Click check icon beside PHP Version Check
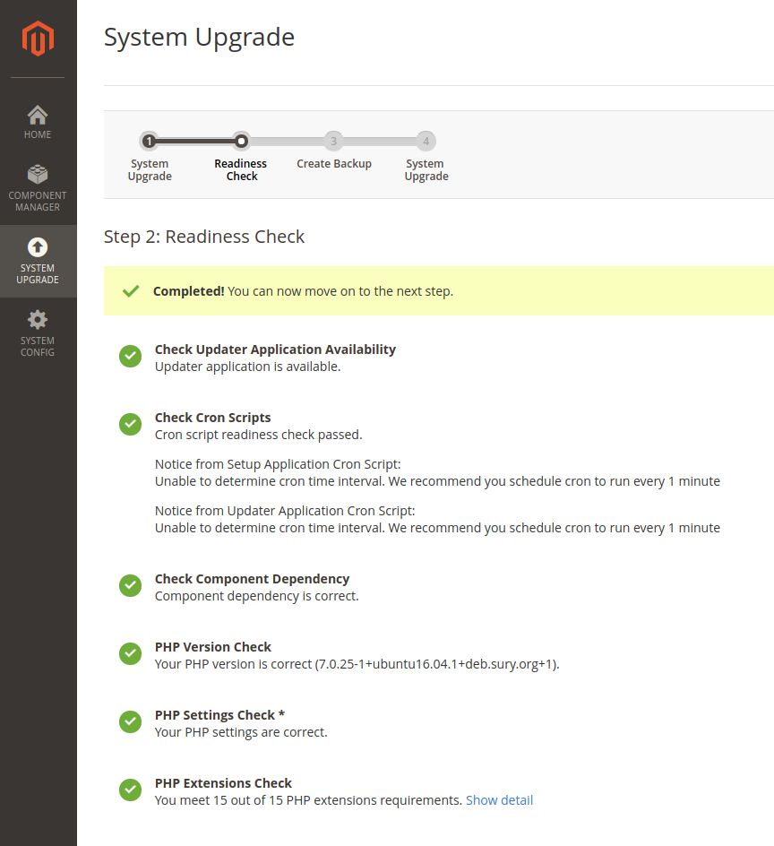774x846 pixels. (x=131, y=653)
